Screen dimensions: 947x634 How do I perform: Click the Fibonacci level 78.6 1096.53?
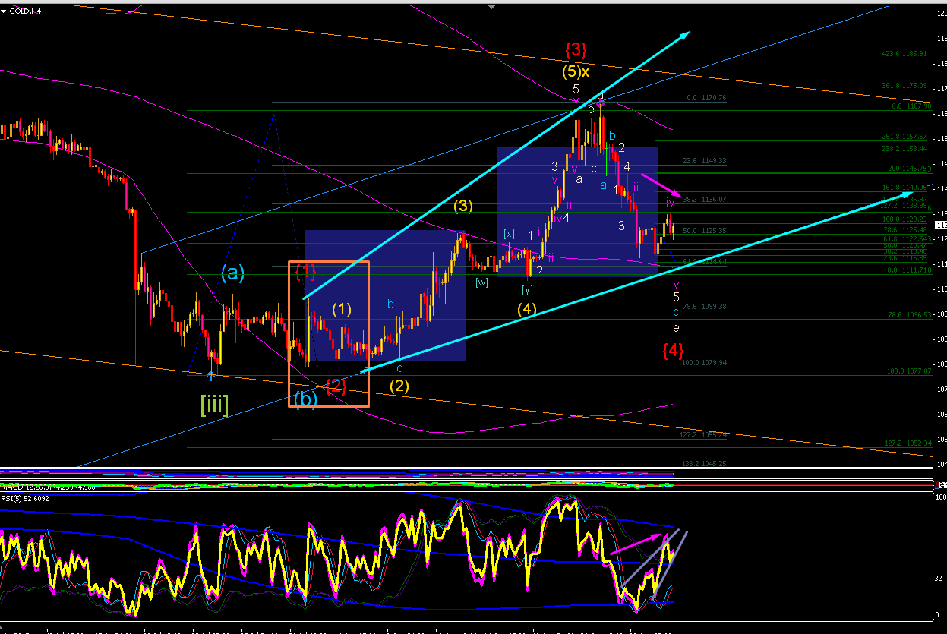[908, 314]
